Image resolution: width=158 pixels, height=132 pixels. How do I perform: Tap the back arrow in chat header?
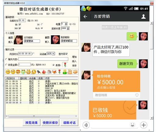point(85,16)
